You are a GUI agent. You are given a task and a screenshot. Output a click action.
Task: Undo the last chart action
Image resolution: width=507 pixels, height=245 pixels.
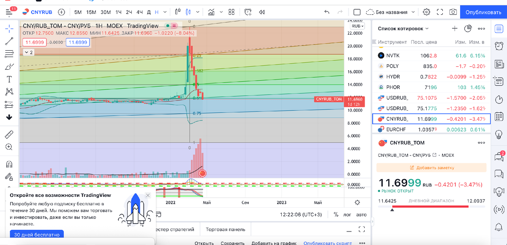[327, 12]
